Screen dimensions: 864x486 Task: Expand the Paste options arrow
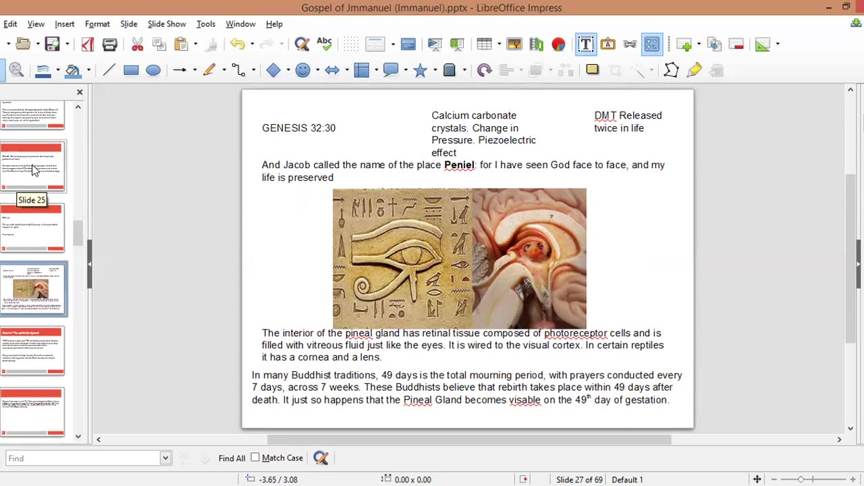pos(195,45)
